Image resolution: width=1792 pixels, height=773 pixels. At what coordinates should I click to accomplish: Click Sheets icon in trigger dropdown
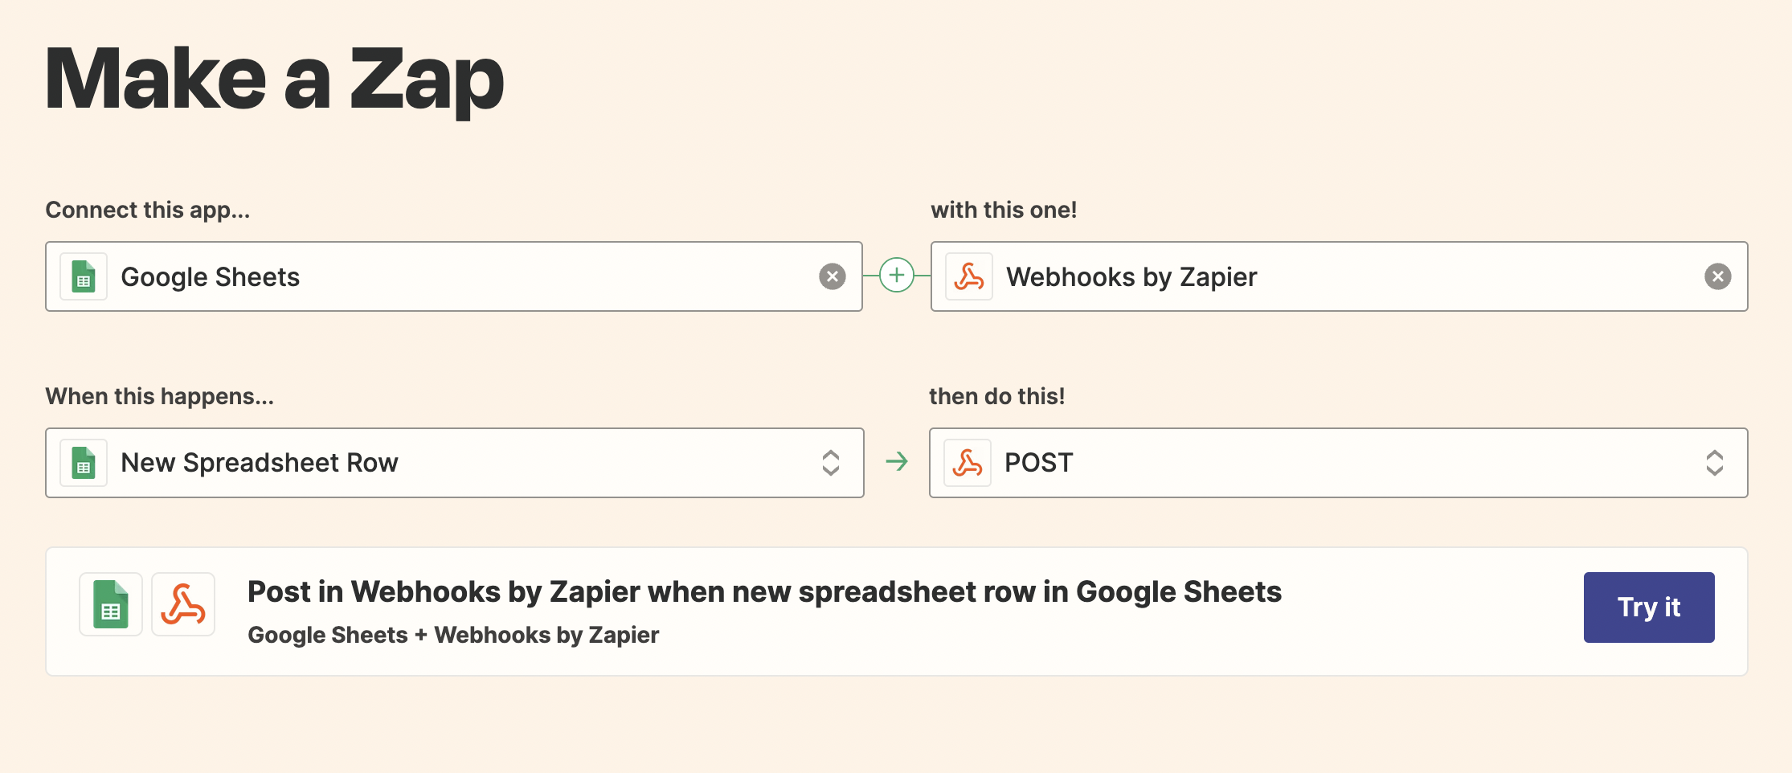point(84,463)
